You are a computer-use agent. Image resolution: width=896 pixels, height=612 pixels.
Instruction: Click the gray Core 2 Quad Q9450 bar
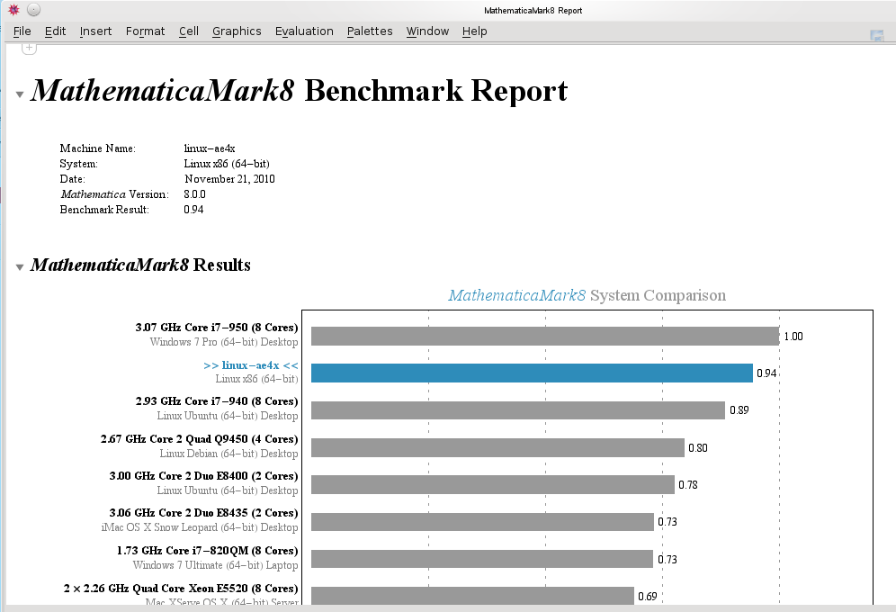coord(497,447)
